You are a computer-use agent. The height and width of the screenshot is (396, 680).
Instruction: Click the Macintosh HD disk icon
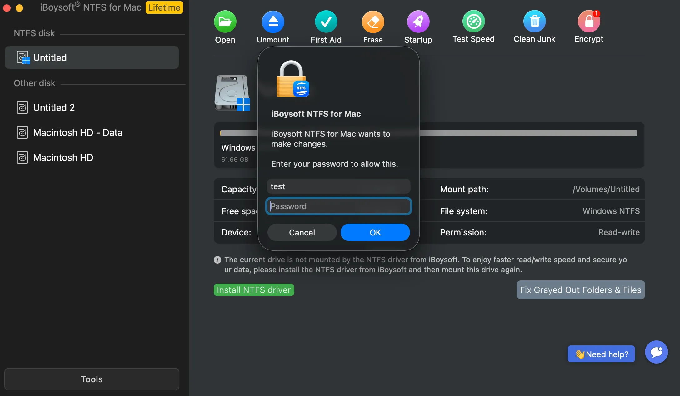click(22, 157)
